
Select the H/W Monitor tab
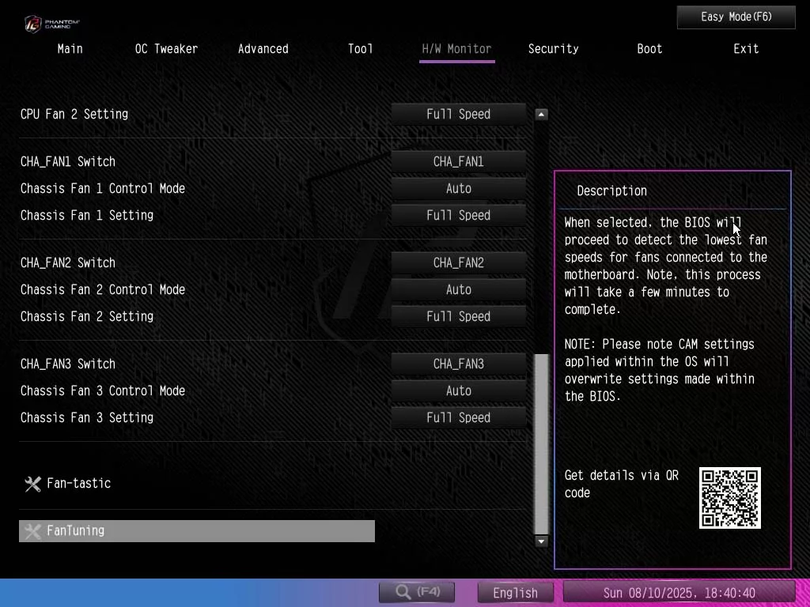click(x=456, y=49)
